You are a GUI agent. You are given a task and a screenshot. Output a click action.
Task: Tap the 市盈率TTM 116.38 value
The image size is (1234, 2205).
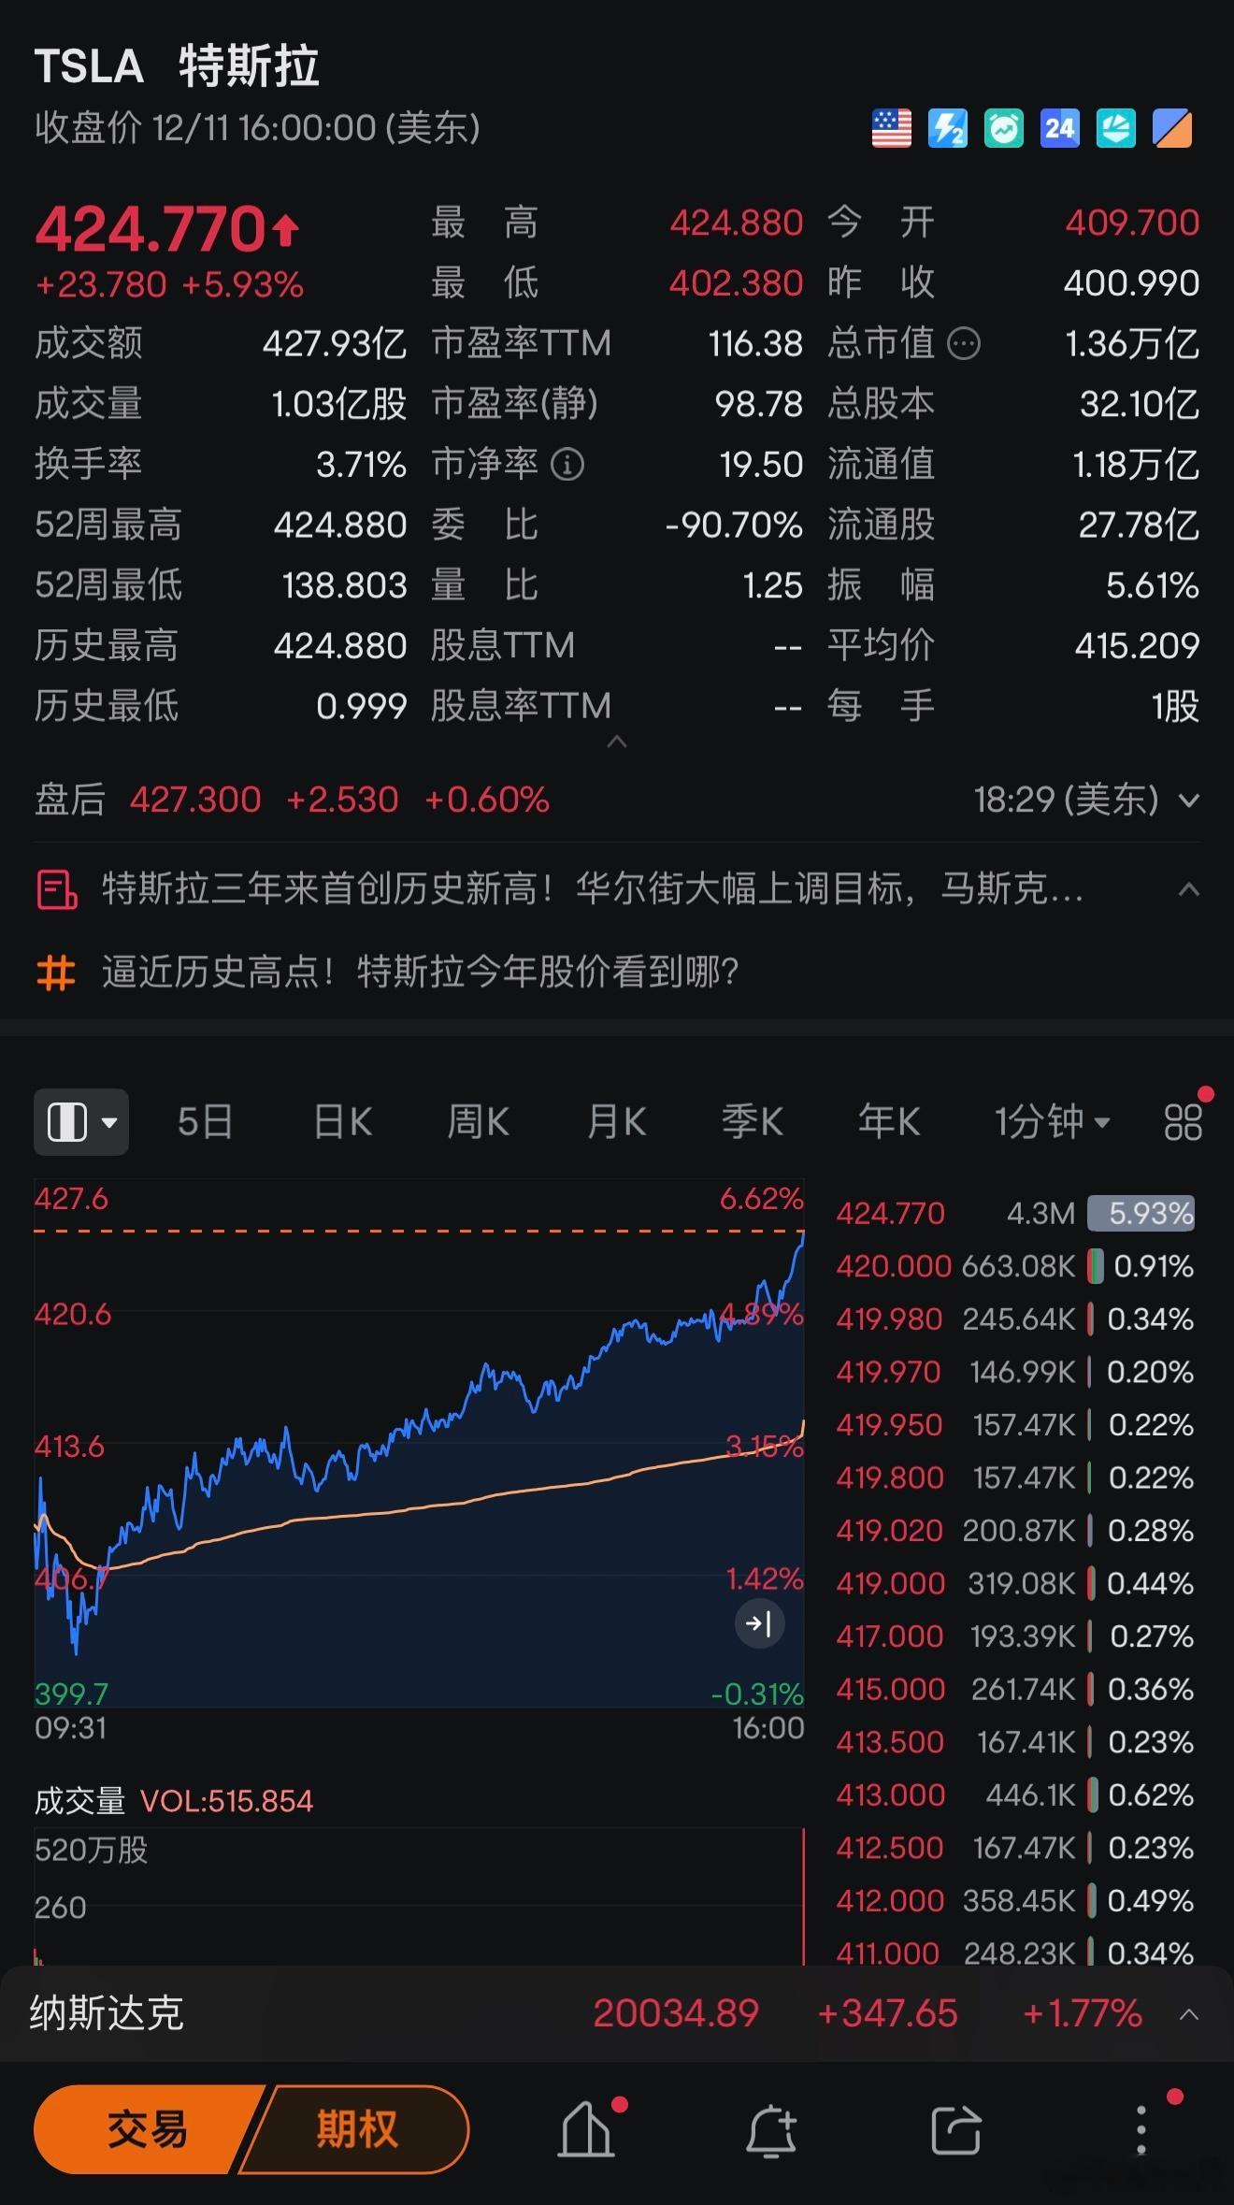pyautogui.click(x=755, y=344)
